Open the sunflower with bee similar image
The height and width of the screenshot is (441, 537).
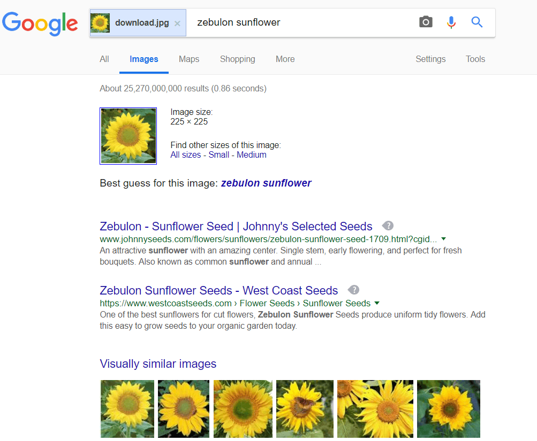point(304,408)
